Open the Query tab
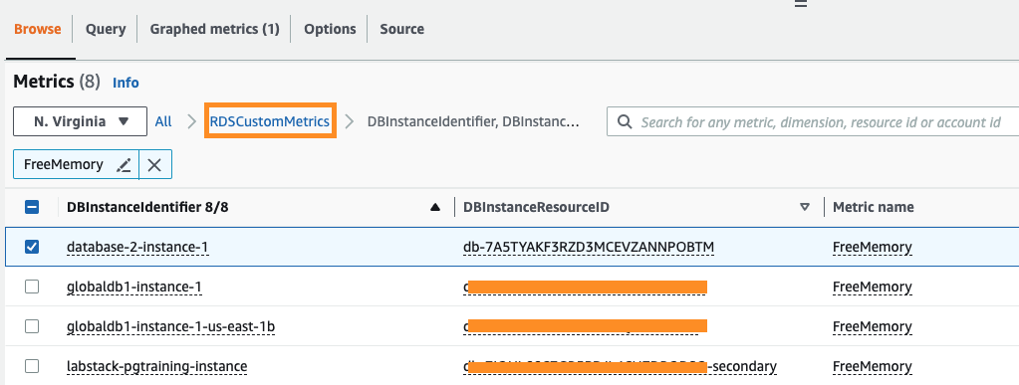Viewport: 1019px width, 385px height. 106,29
